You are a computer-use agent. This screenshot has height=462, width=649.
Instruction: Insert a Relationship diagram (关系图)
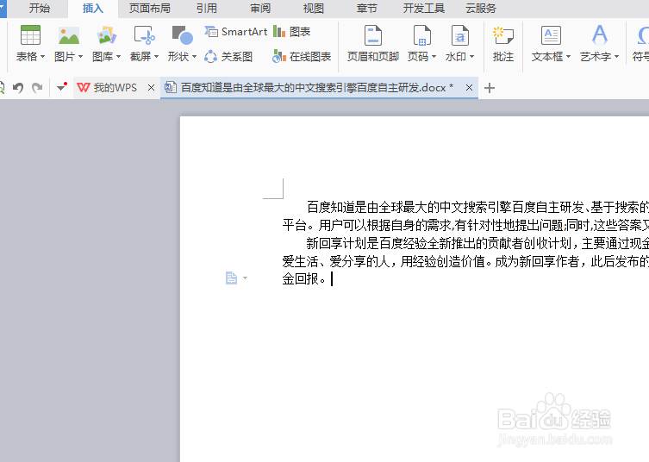228,57
